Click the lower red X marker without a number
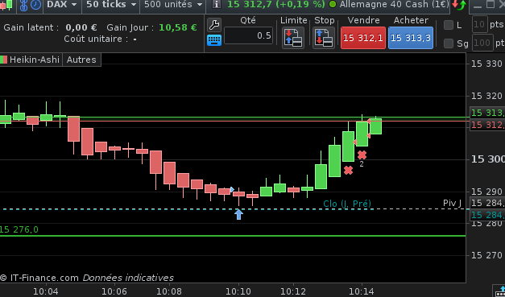 [x=348, y=170]
